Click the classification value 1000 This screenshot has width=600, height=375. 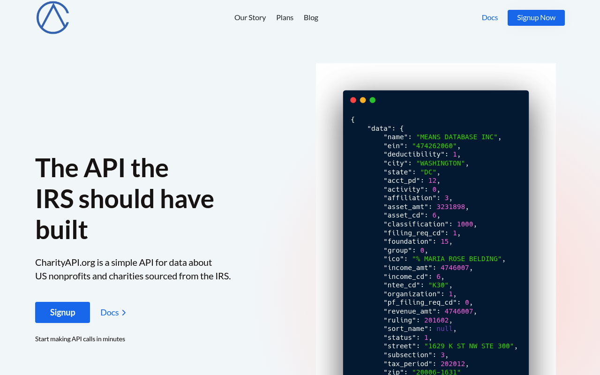pos(465,224)
